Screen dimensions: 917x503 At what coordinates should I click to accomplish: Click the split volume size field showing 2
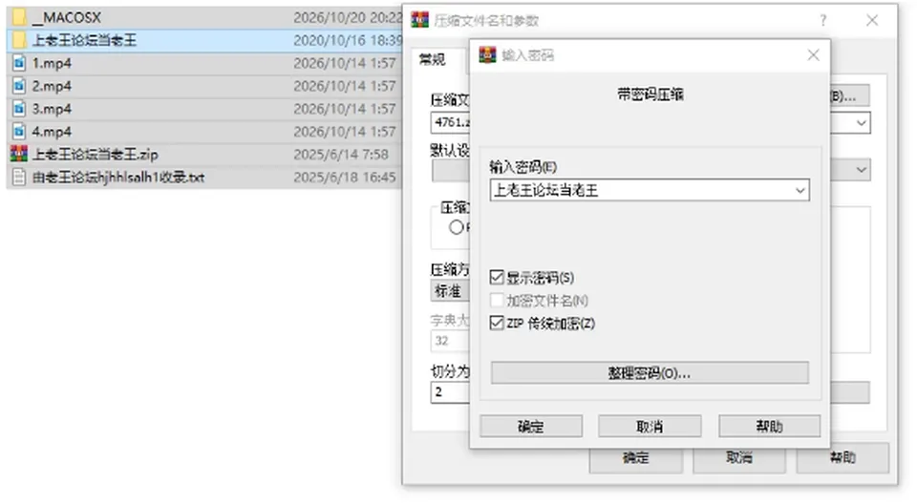click(450, 392)
